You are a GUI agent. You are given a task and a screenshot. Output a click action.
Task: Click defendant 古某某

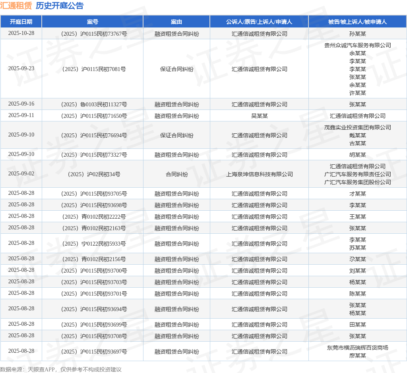point(357,143)
